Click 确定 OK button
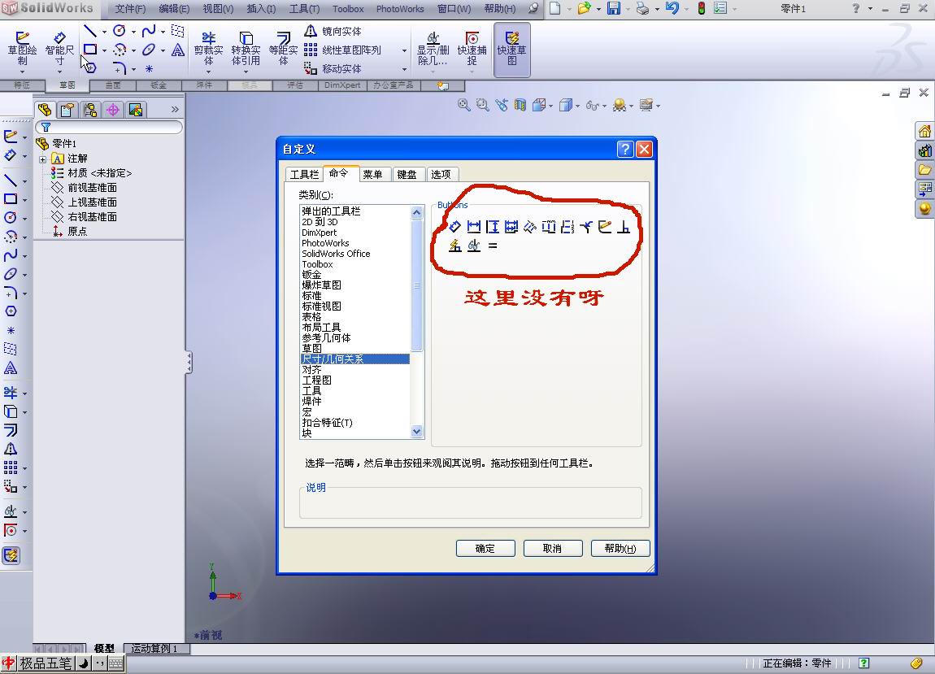Screen dimensions: 935x674 point(485,548)
